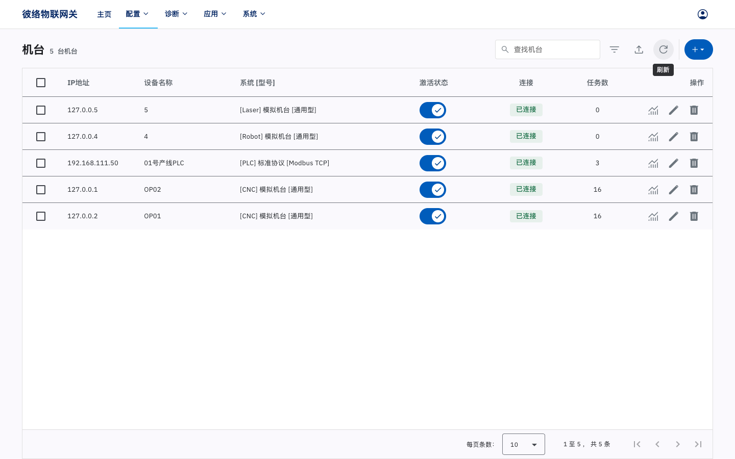The height and width of the screenshot is (459, 735).
Task: View charts for machine 127.0.0.4
Action: [x=653, y=137]
